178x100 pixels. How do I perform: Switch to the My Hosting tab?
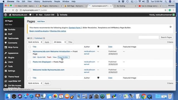(125, 6)
